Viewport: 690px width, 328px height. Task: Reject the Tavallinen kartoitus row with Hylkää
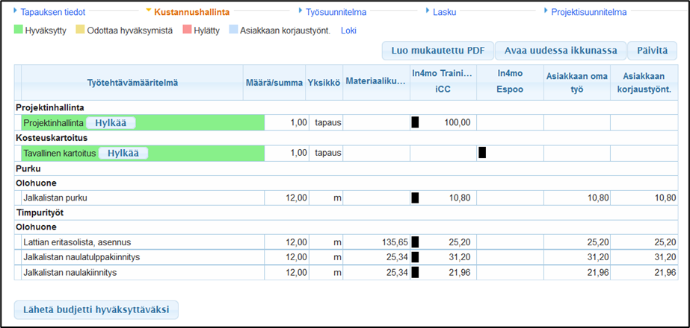point(123,153)
